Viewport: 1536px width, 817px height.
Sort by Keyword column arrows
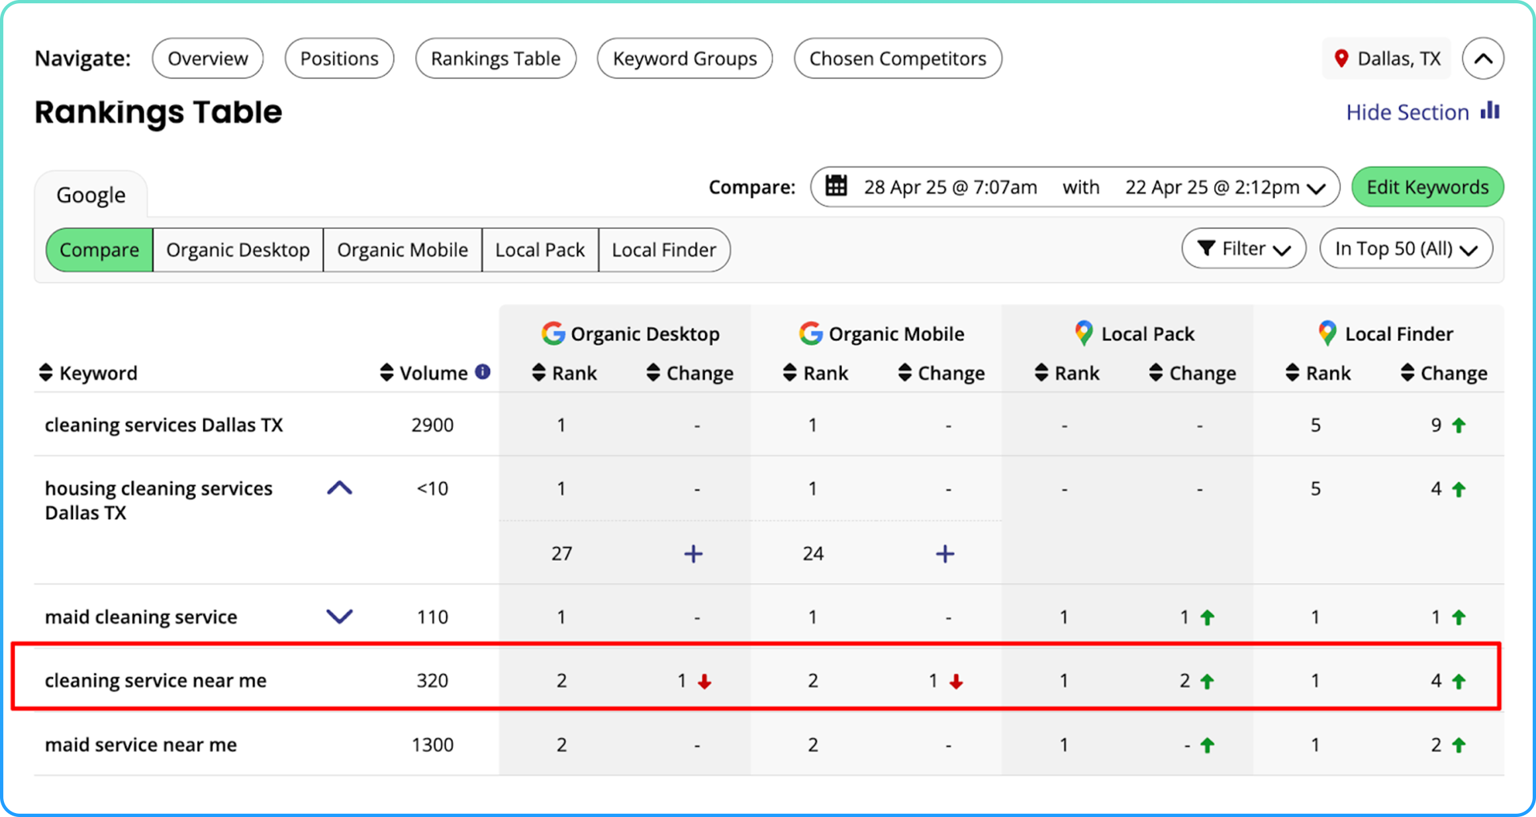(46, 373)
